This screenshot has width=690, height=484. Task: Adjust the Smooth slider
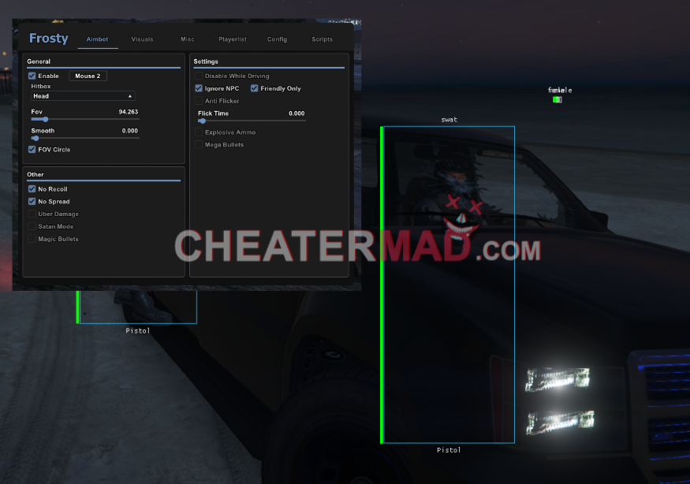[85, 138]
